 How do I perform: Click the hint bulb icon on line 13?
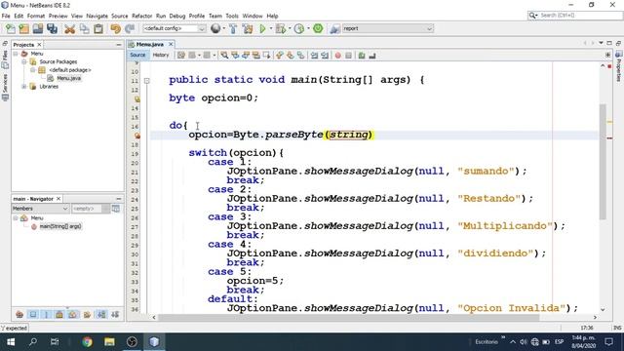point(137,99)
